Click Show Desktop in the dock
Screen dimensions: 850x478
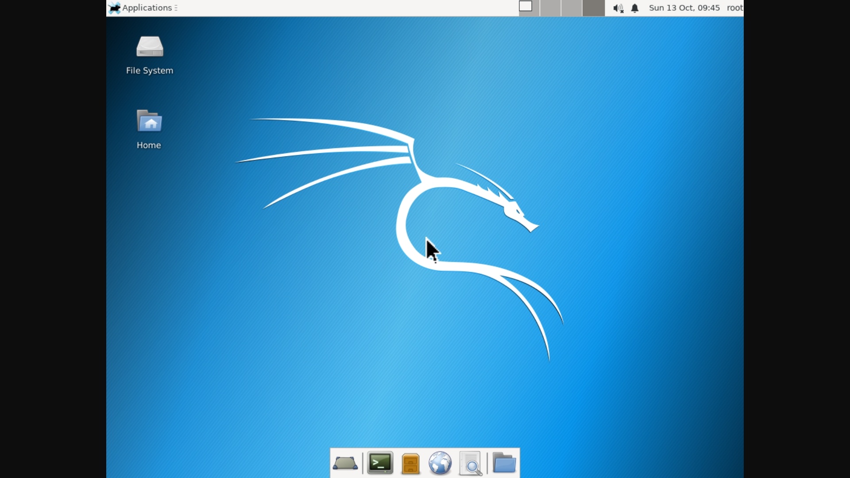click(345, 463)
